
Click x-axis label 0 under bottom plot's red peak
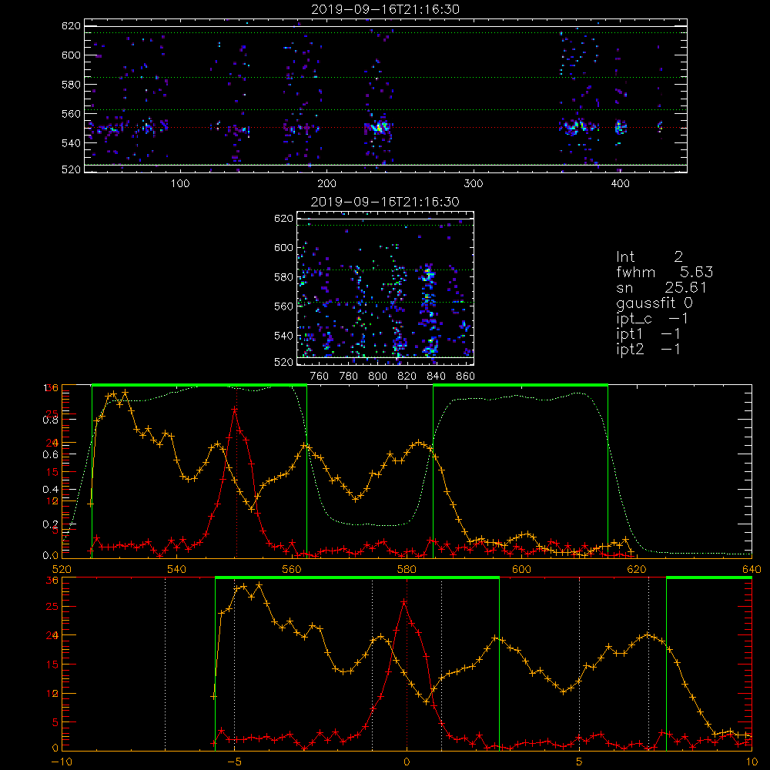(x=407, y=762)
